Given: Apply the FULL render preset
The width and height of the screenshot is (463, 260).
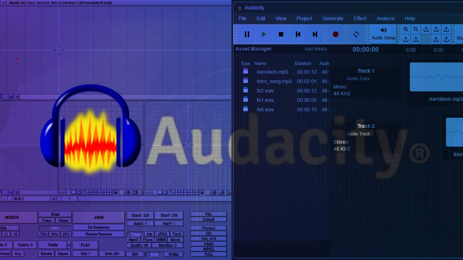Looking at the screenshot, I should coord(209,254).
